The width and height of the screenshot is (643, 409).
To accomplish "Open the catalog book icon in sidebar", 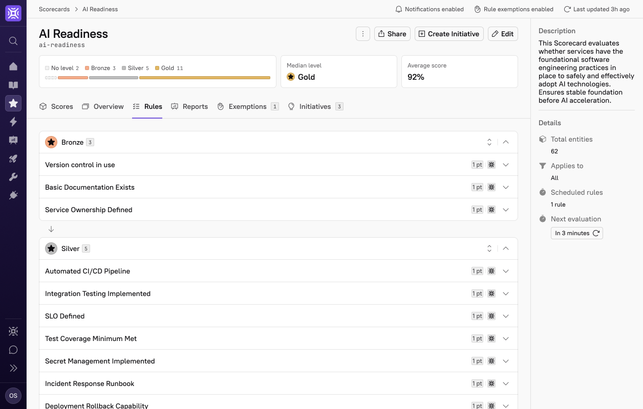I will (13, 85).
